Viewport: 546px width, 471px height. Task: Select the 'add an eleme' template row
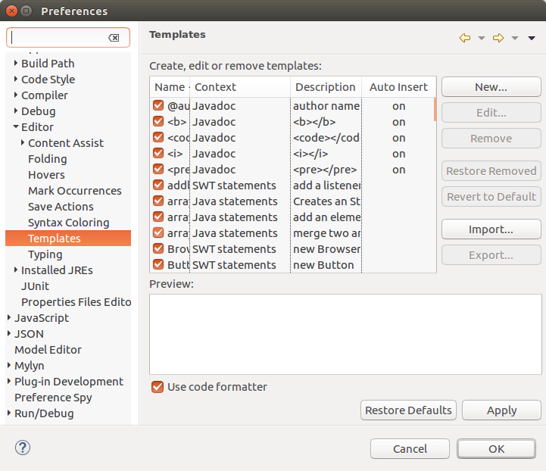(x=292, y=217)
